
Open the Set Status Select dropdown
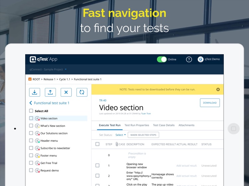pos(121,135)
